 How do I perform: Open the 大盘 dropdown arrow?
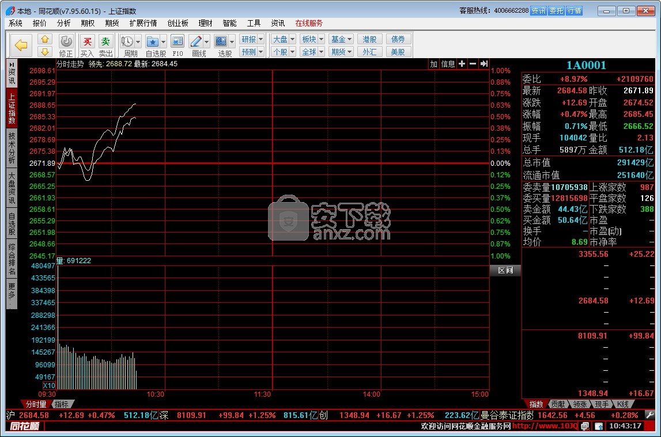(x=292, y=39)
